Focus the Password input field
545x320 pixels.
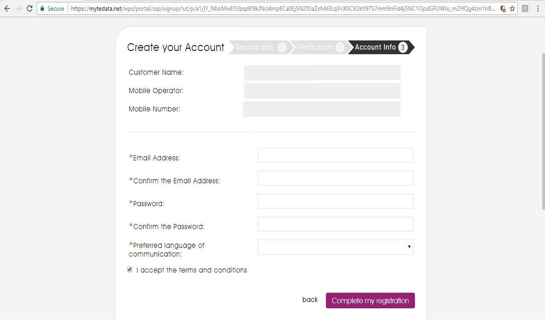pos(335,201)
